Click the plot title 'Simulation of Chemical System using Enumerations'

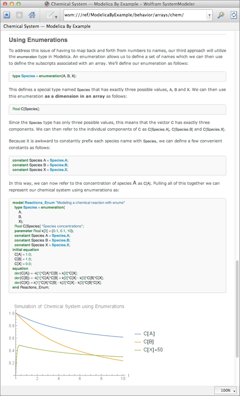coord(69,306)
